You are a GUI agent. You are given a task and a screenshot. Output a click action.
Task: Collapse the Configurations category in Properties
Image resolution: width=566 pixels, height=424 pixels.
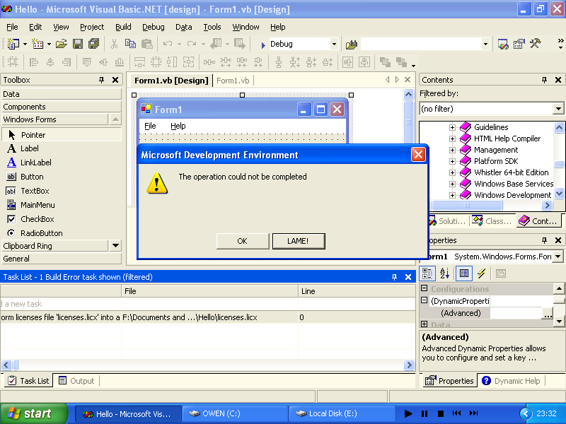424,289
